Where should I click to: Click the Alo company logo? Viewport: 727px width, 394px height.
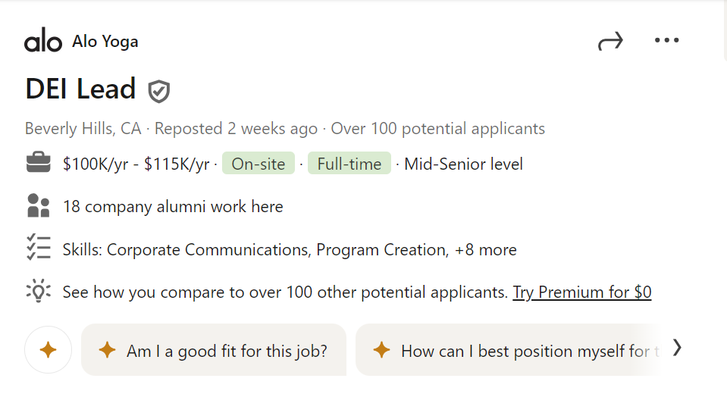tap(43, 42)
